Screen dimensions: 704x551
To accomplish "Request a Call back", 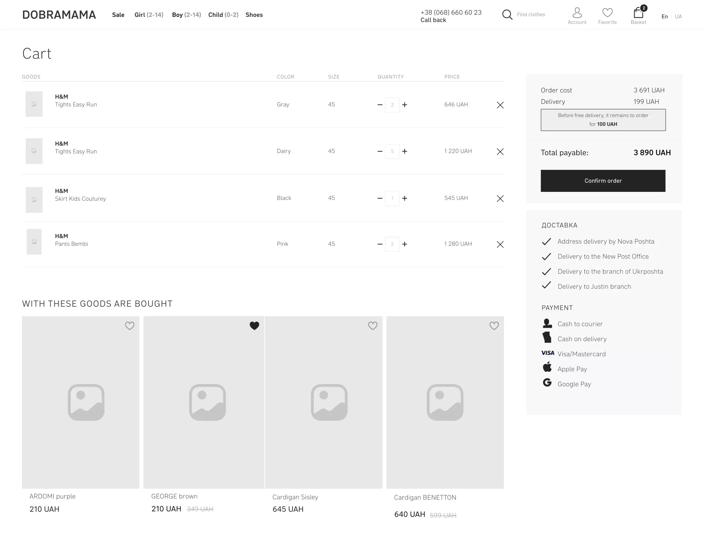I will pos(433,20).
